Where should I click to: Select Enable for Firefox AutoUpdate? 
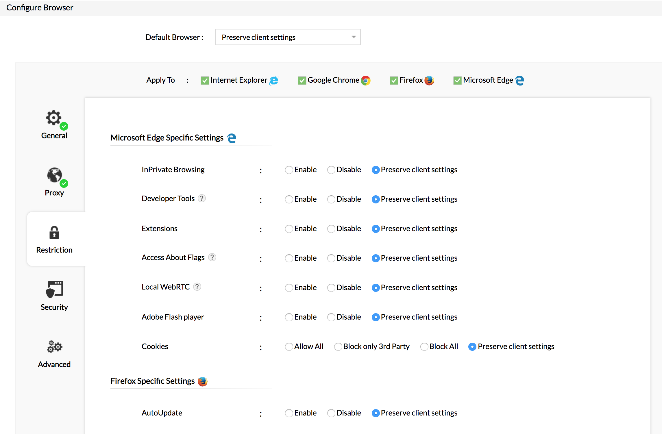pos(289,413)
